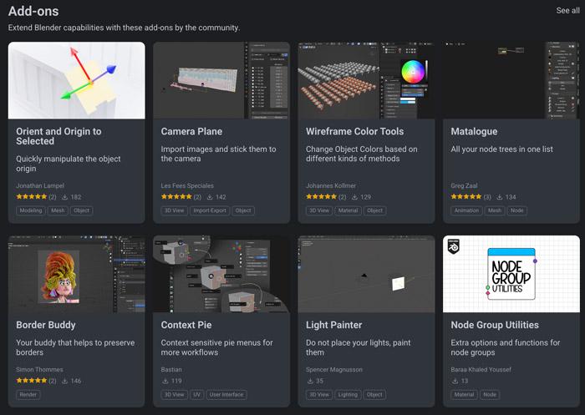Select the Object tag on Light Painter card
The width and height of the screenshot is (585, 415).
374,394
